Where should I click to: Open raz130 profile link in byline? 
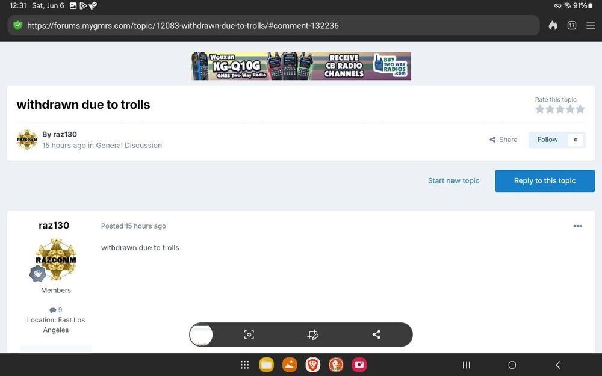click(x=65, y=134)
